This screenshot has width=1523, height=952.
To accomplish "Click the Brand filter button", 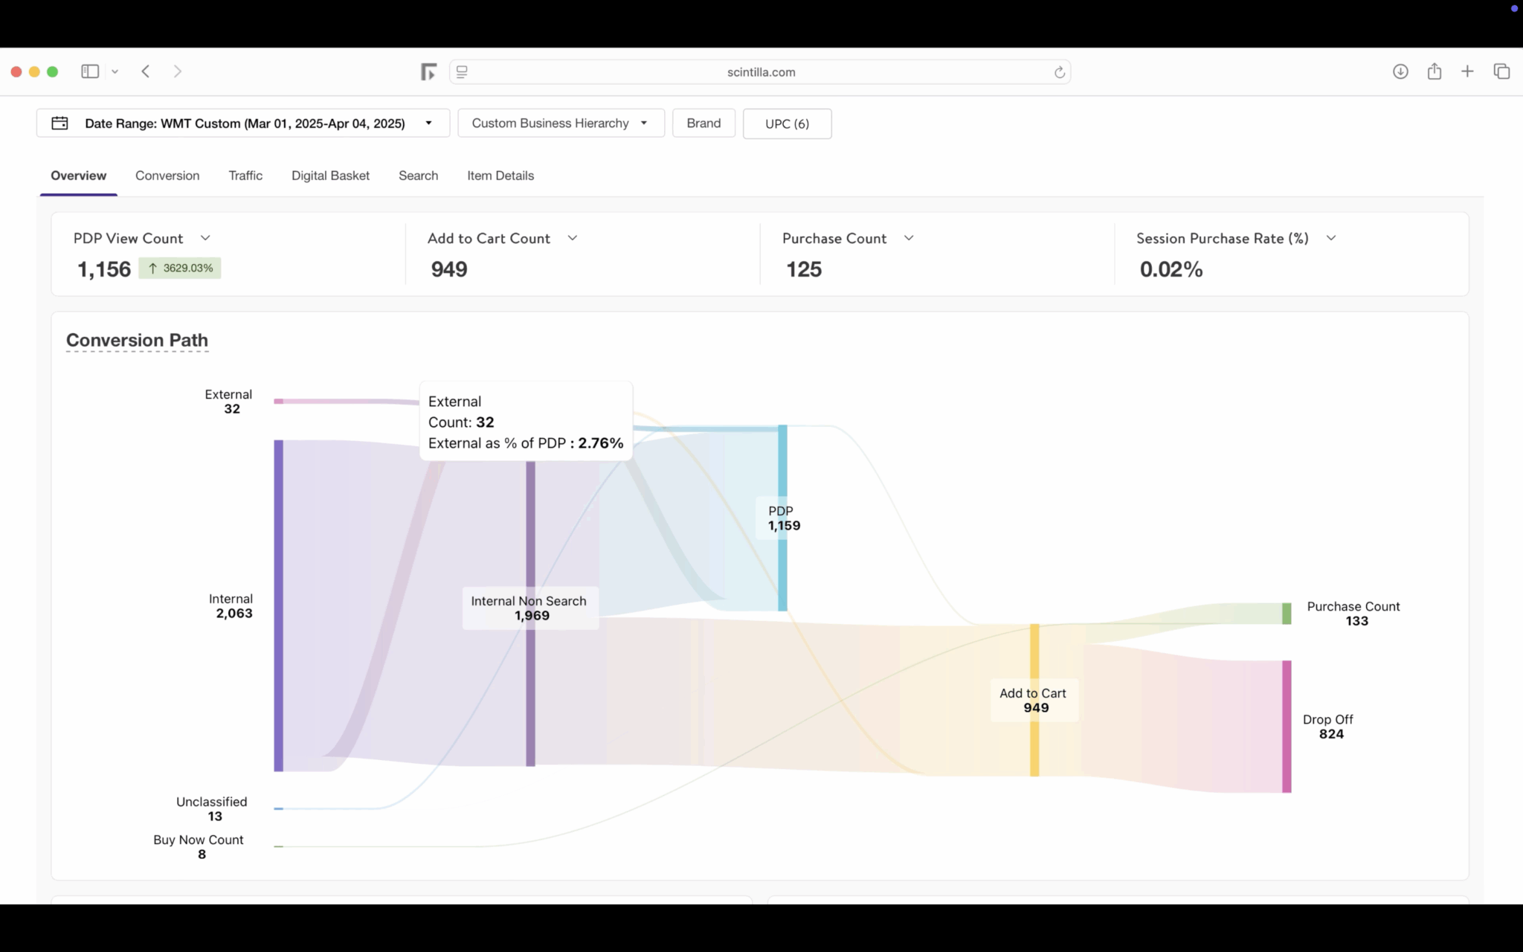I will 703,123.
